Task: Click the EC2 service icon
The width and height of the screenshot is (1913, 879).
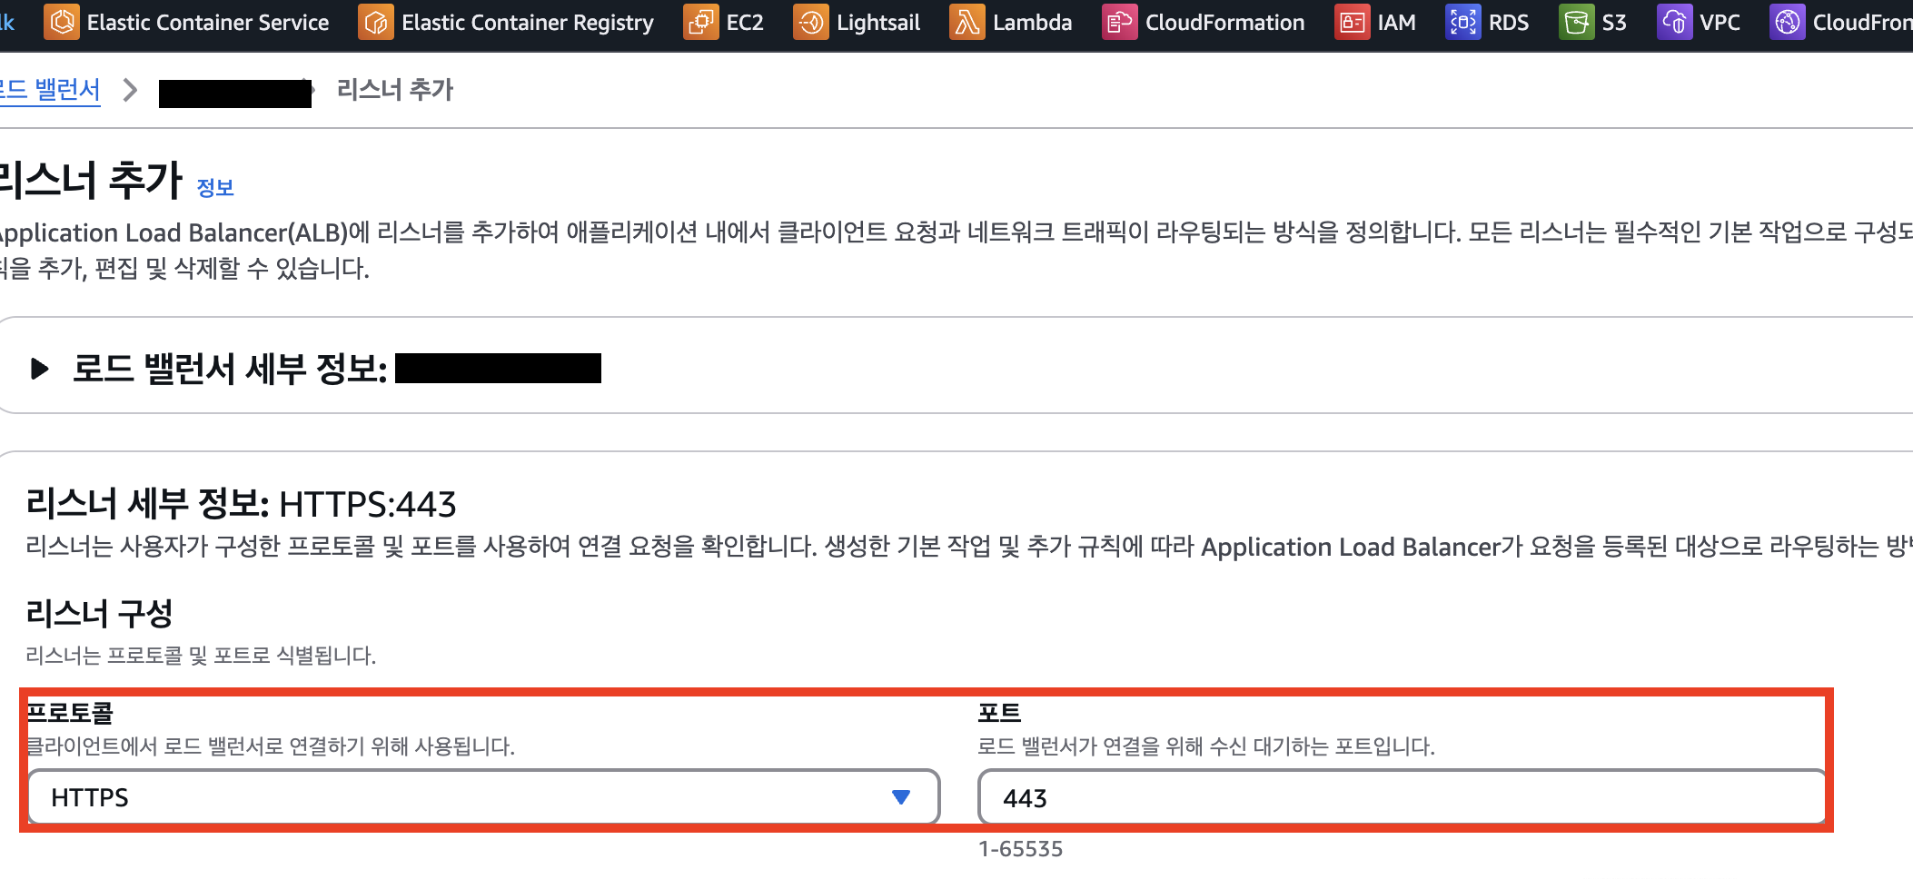Action: coord(701,22)
